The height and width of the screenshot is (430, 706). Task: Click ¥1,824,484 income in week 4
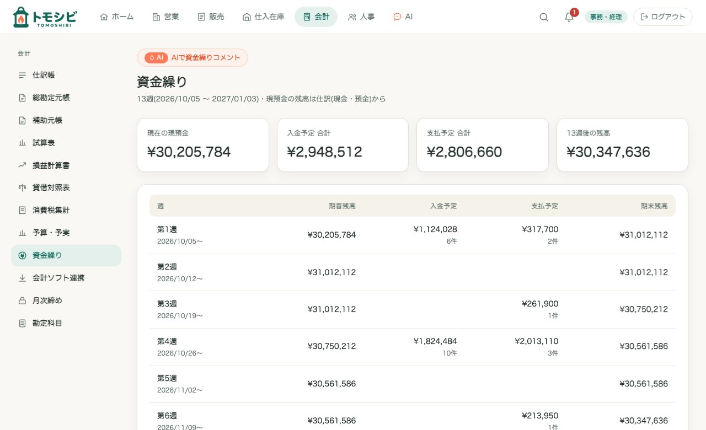435,341
